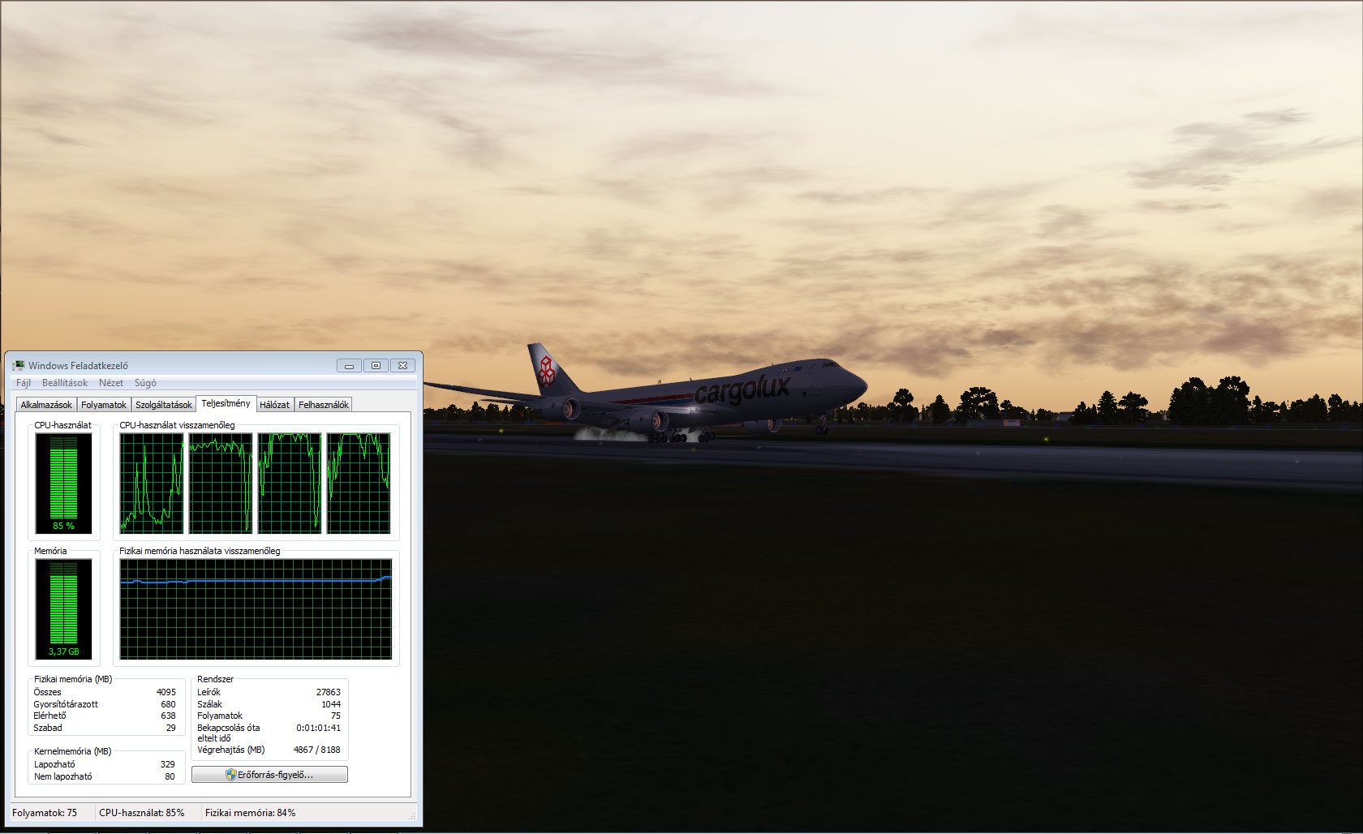Screen dimensions: 1363x834
Task: Click the Erőforrás-figyelő button
Action: 269,775
